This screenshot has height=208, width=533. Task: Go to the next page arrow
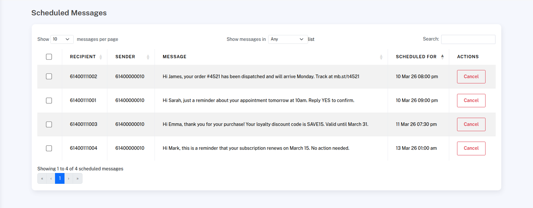click(x=69, y=179)
